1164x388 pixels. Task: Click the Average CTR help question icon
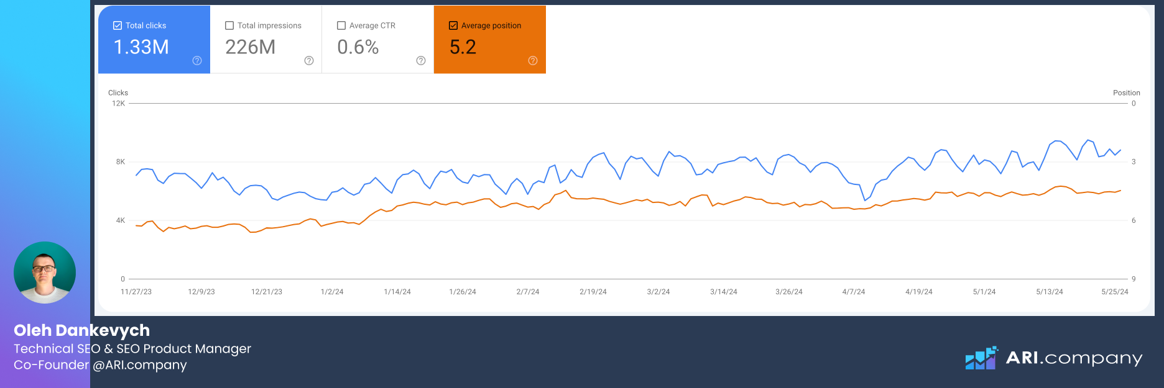coord(421,60)
